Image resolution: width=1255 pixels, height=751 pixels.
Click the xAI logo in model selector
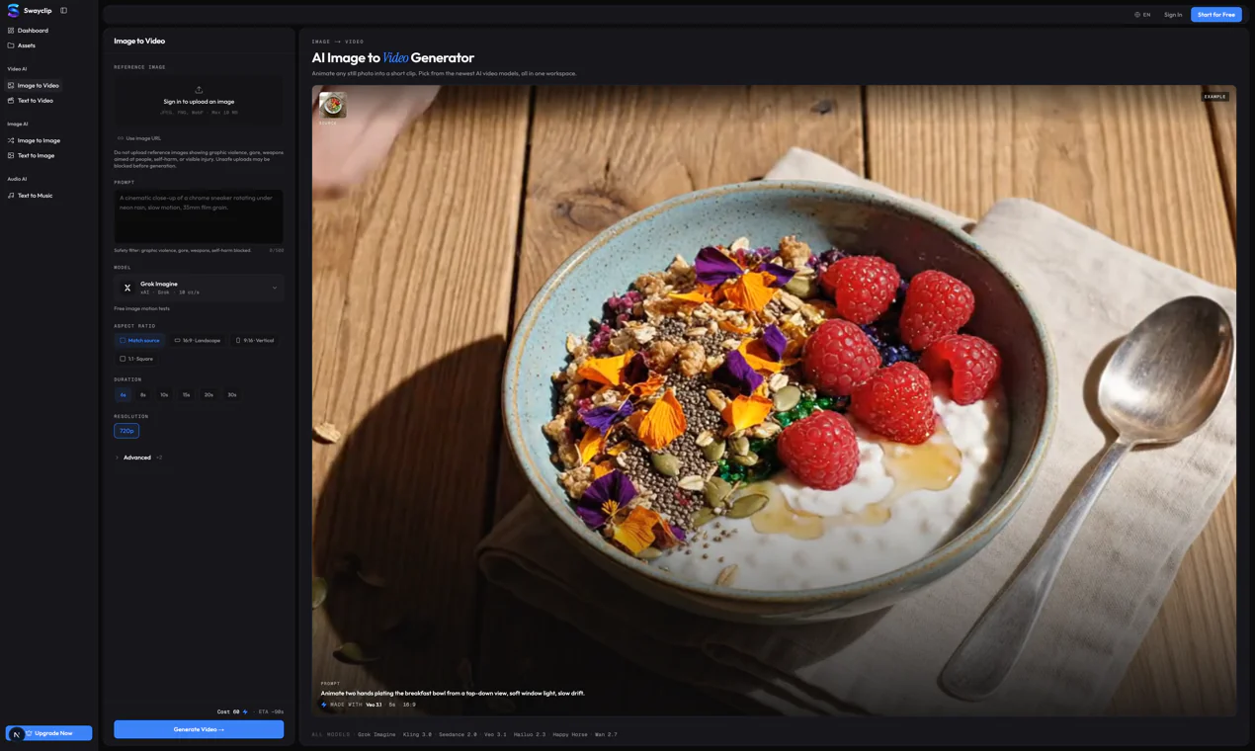(x=127, y=288)
